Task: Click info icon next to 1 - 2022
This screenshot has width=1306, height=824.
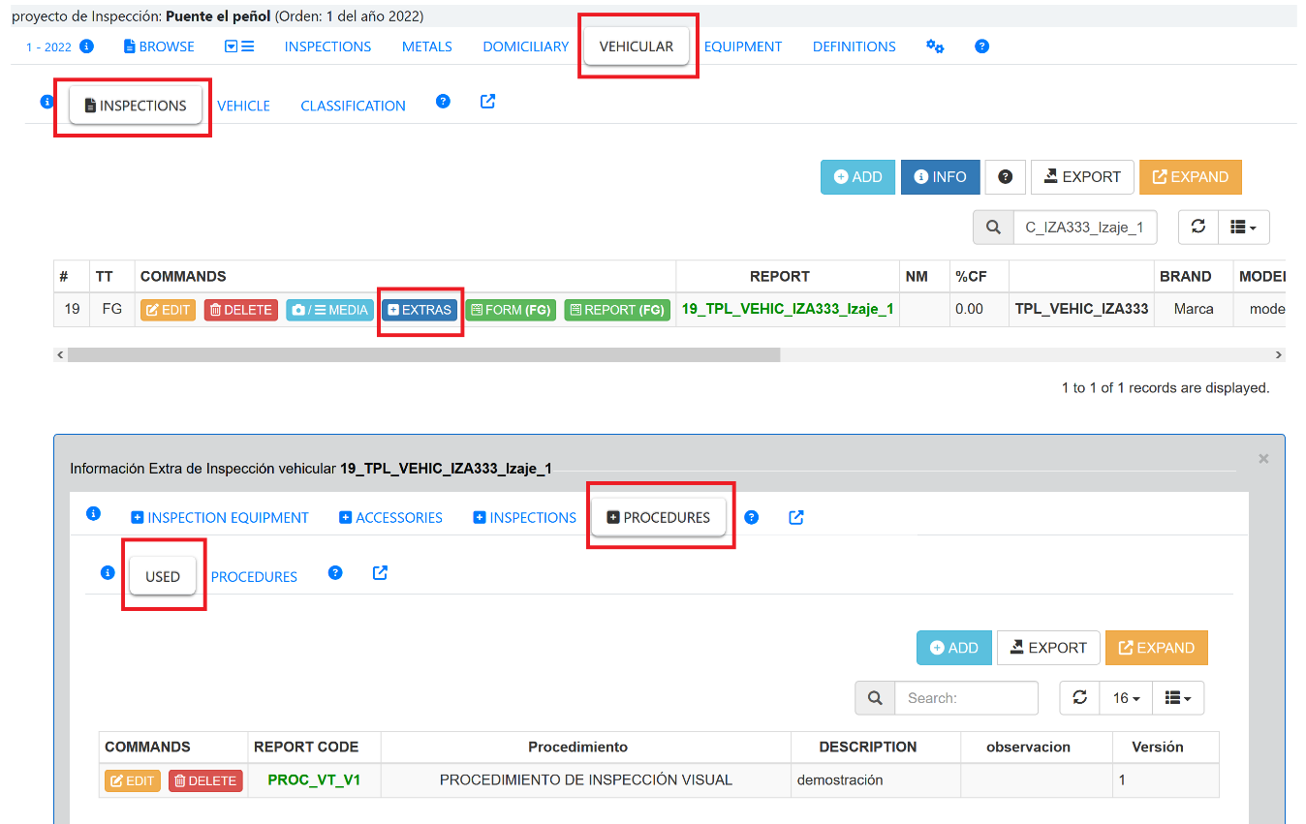Action: pos(86,46)
